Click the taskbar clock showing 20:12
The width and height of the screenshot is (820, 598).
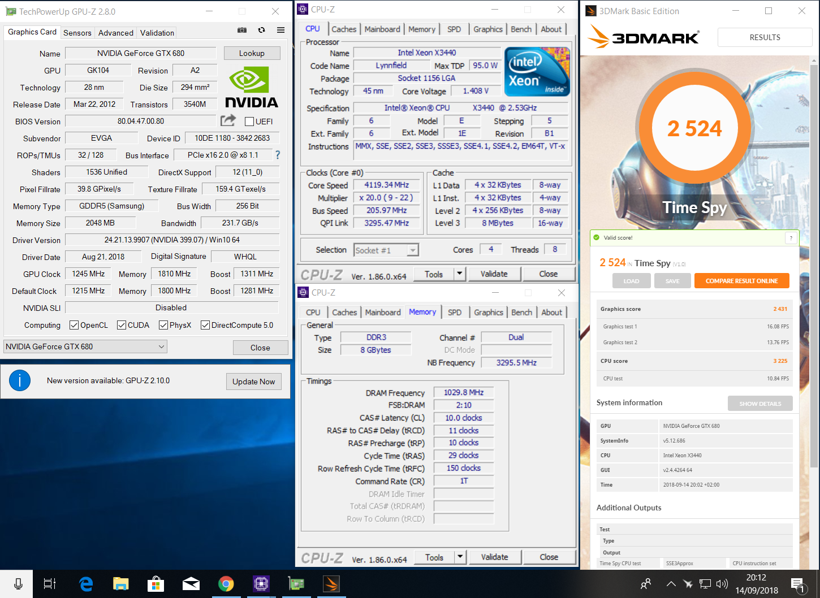[757, 584]
